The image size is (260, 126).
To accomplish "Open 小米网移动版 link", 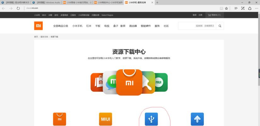I will coord(84,15).
